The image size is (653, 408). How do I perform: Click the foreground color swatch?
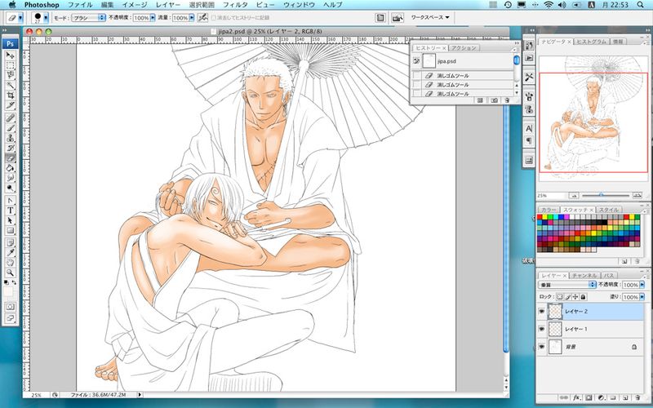coord(8,290)
